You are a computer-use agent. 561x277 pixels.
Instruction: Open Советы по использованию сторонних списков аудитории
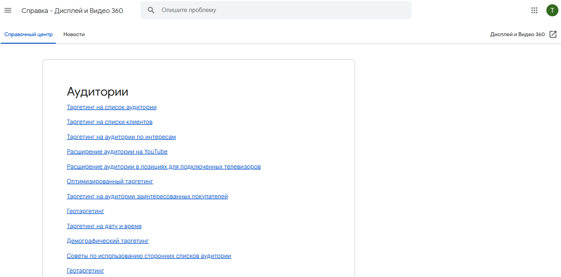tap(149, 256)
